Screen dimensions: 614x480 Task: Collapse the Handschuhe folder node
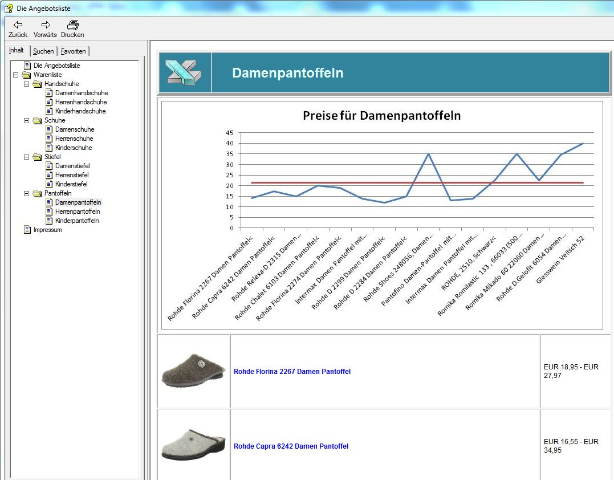coord(27,84)
